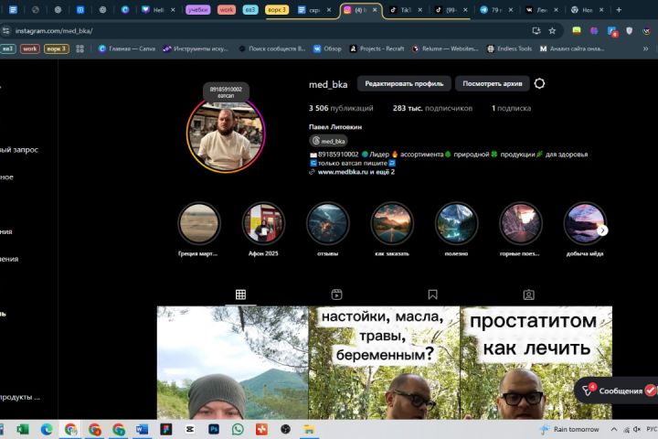
Task: Close the active Instagram tab
Action: coord(375,10)
